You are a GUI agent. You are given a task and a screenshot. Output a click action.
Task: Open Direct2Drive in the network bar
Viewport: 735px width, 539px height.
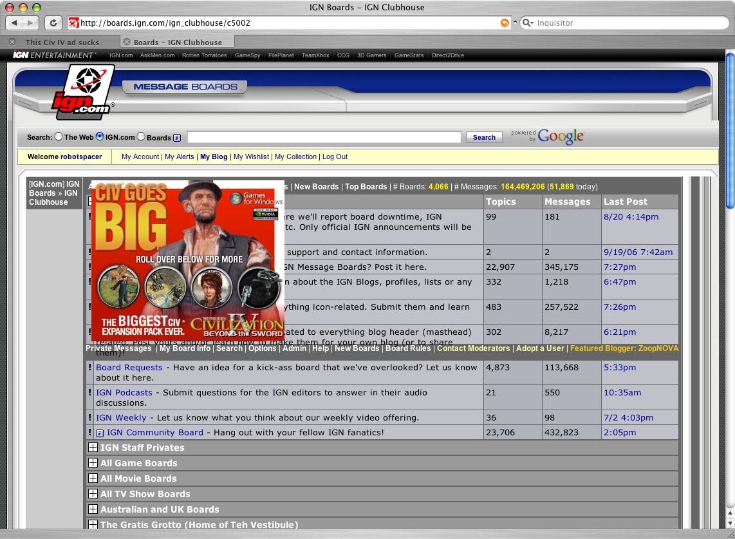coord(448,55)
